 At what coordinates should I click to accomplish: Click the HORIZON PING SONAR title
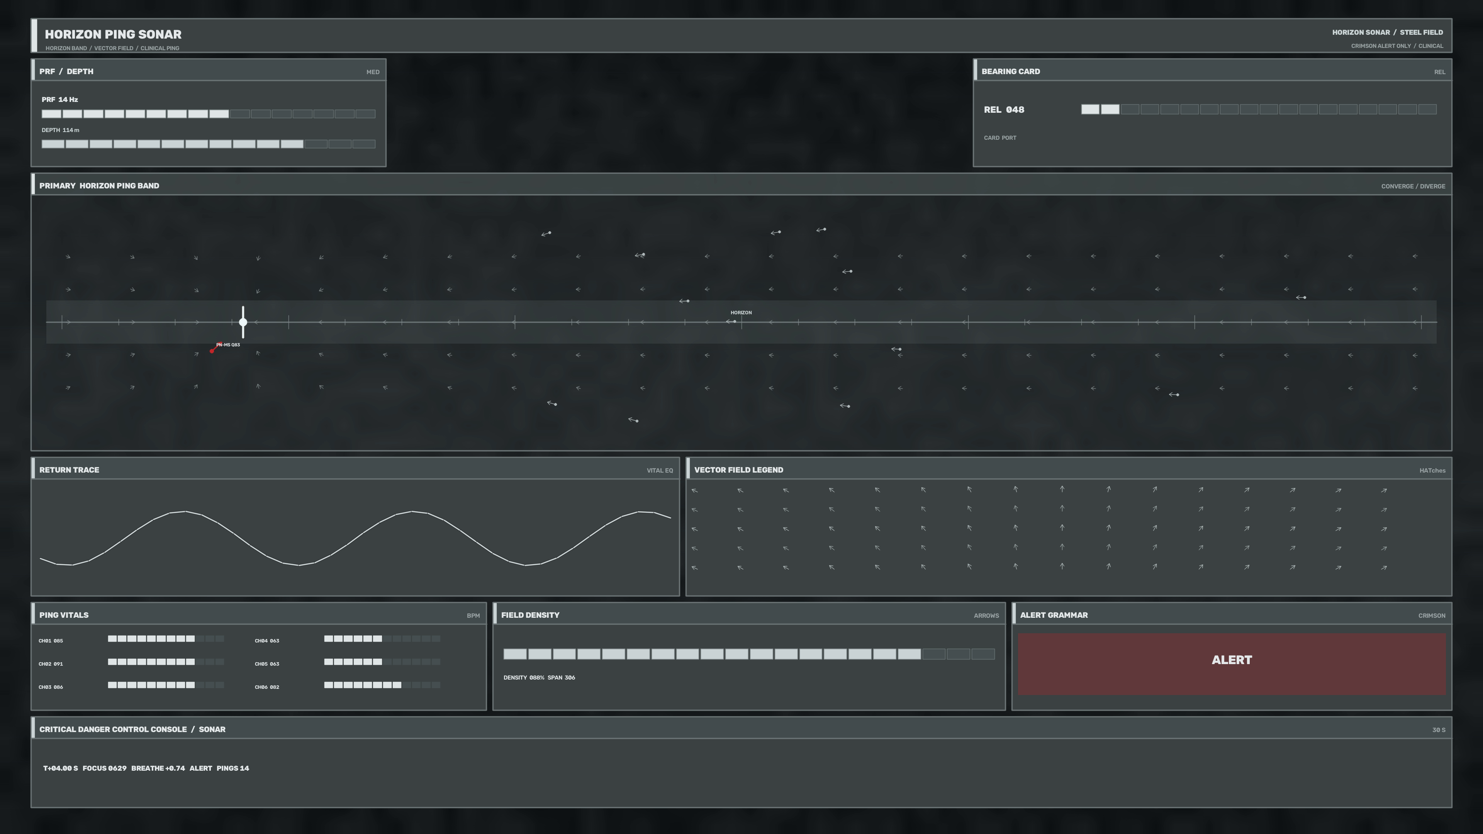(x=114, y=34)
